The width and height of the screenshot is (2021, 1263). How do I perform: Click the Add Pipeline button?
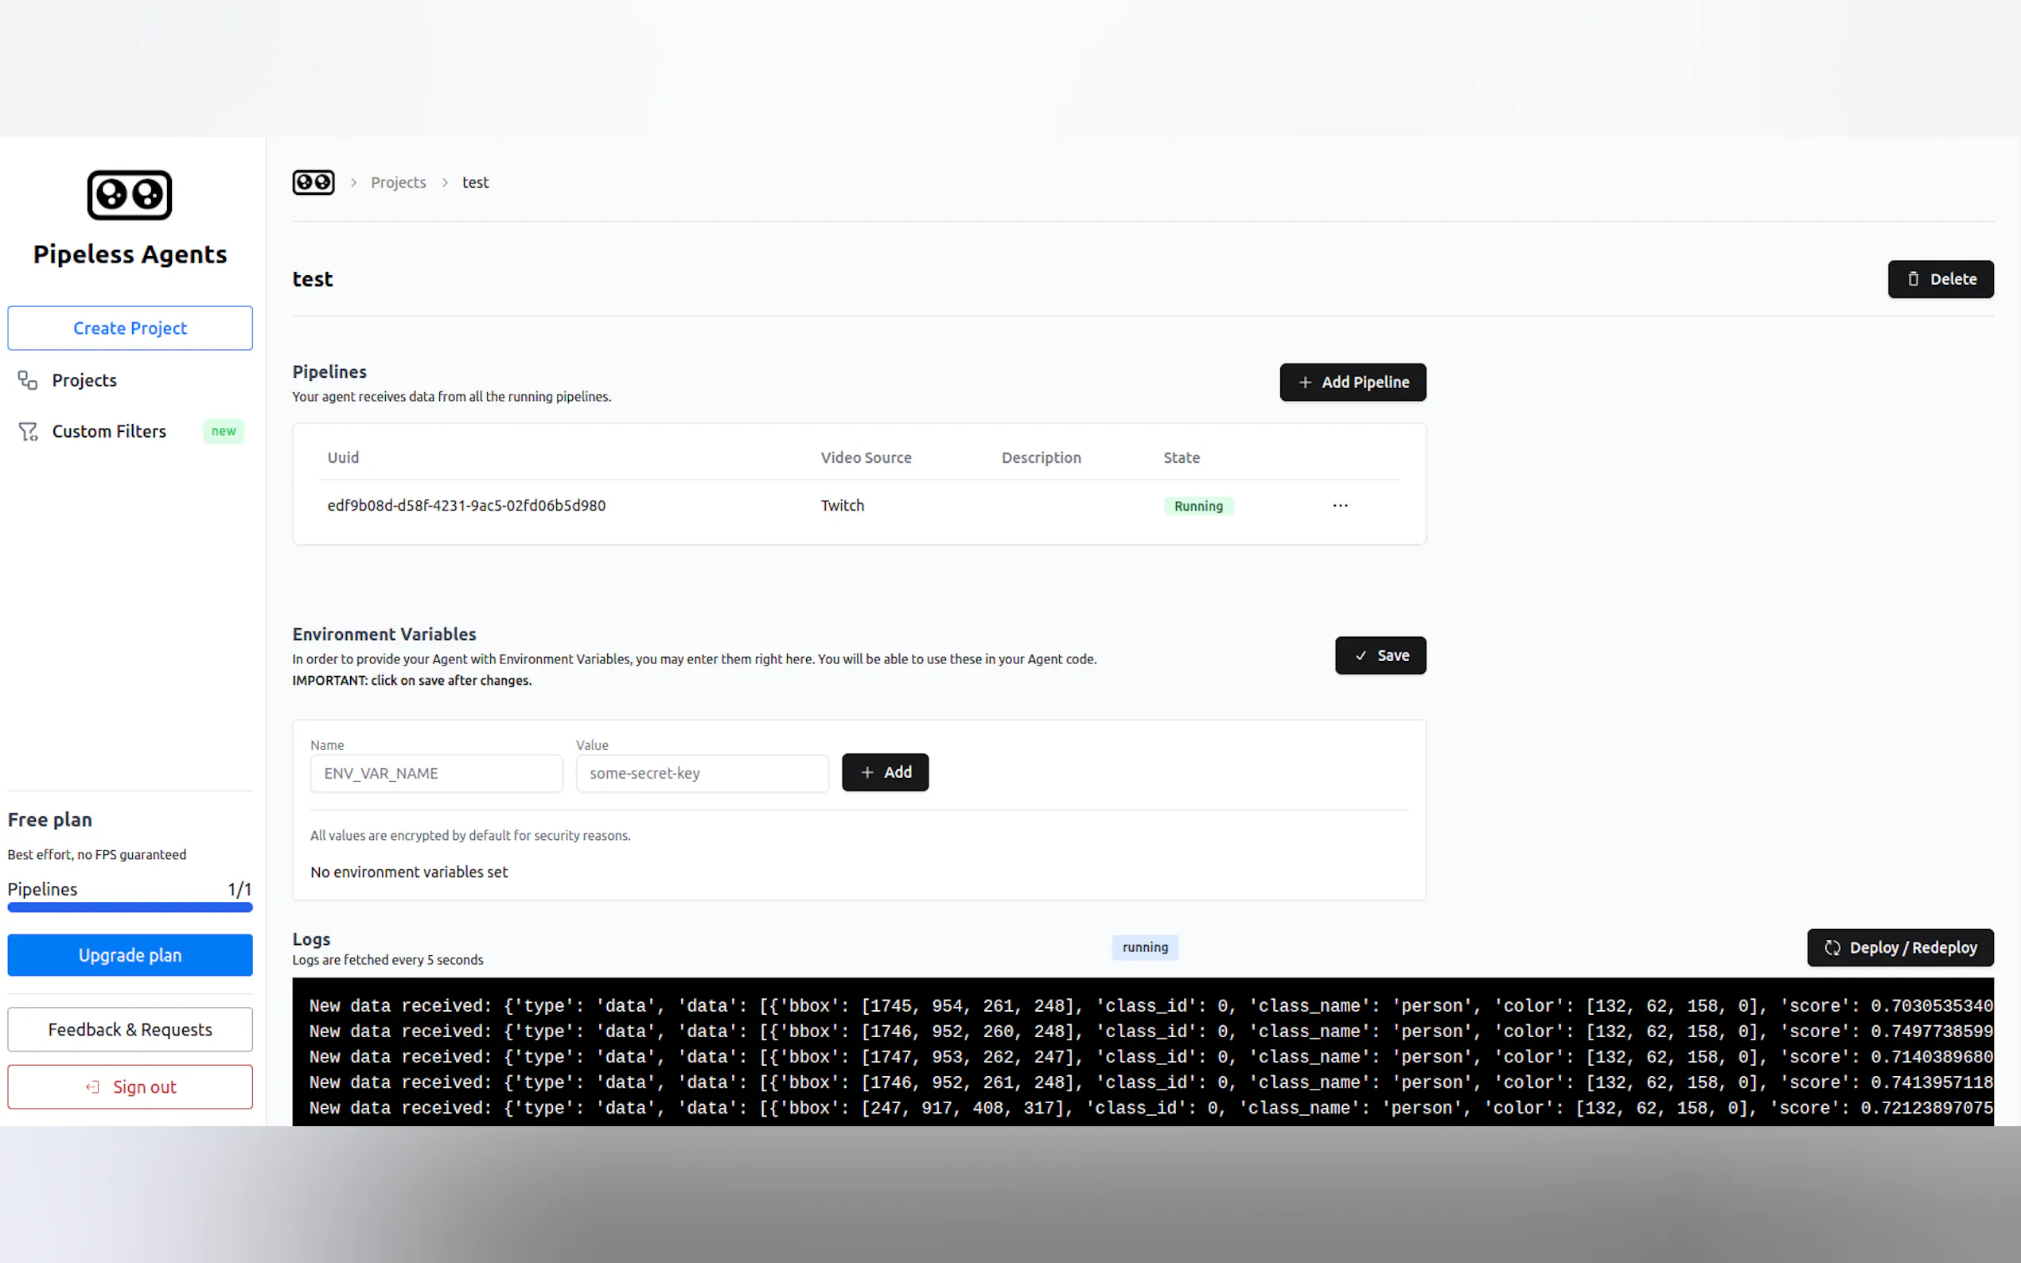click(x=1352, y=382)
